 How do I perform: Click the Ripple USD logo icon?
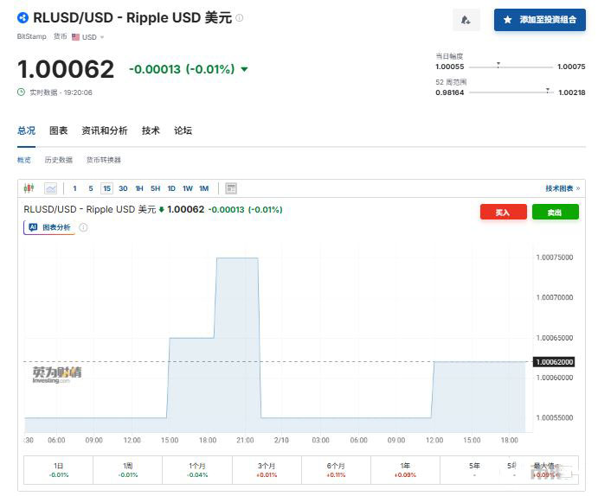tap(23, 17)
